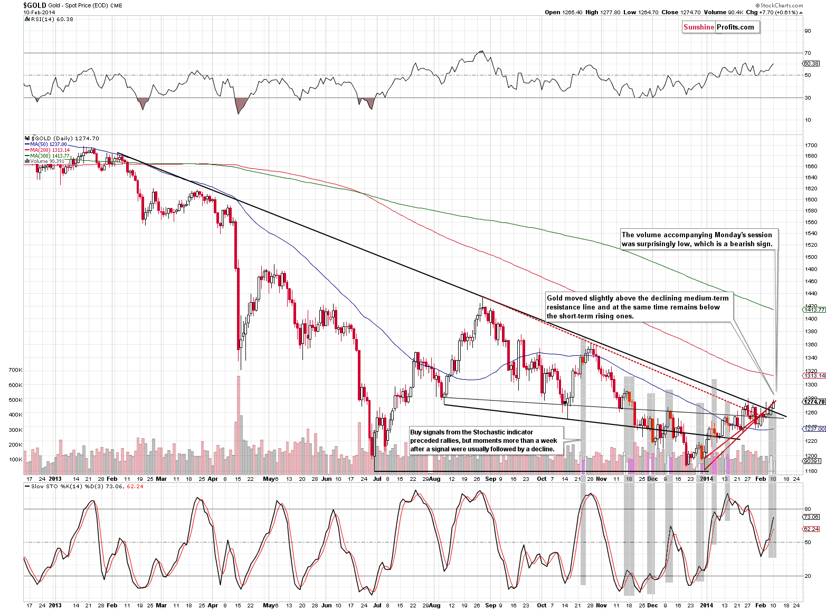826x610 pixels.
Task: Click the MA(300) 1413.77 legend entry
Action: (x=47, y=156)
